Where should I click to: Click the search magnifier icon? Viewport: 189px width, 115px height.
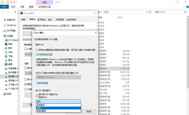point(185,12)
